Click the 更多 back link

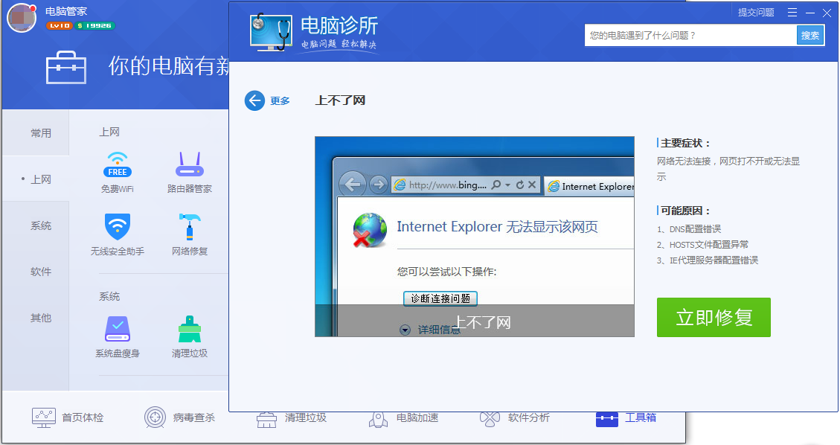280,100
